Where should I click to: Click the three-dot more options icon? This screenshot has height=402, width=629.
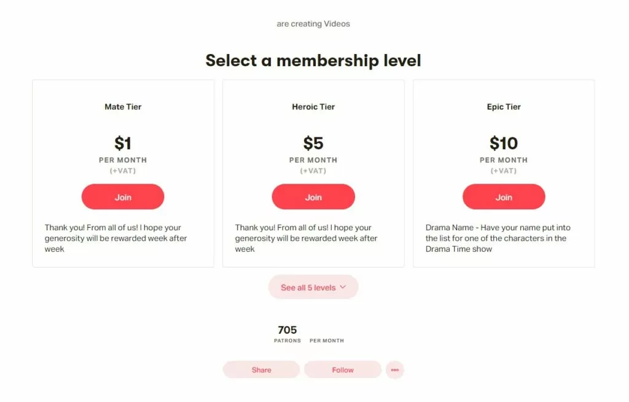[x=394, y=370]
